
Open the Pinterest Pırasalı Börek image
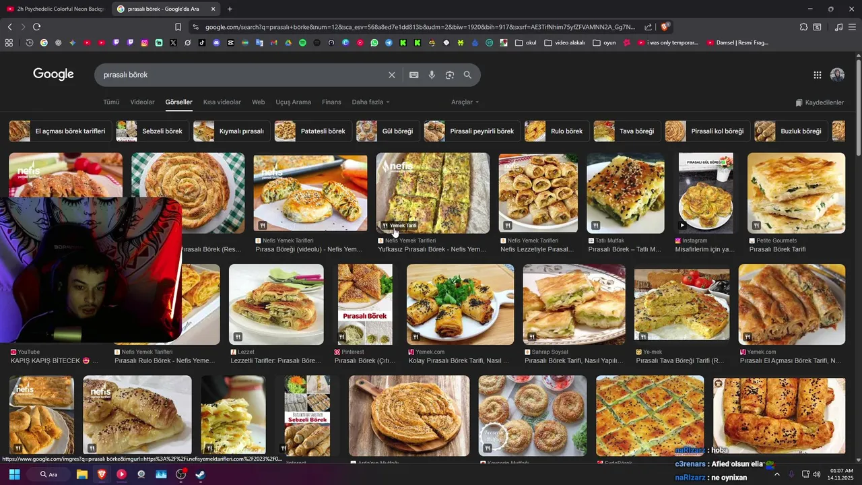(x=365, y=304)
